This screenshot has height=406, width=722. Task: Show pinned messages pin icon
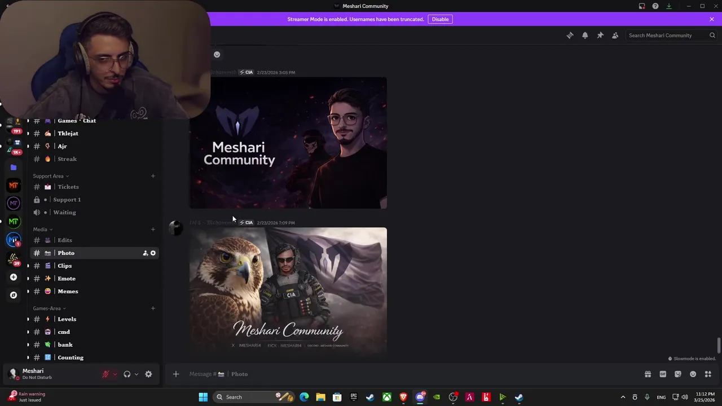click(600, 35)
